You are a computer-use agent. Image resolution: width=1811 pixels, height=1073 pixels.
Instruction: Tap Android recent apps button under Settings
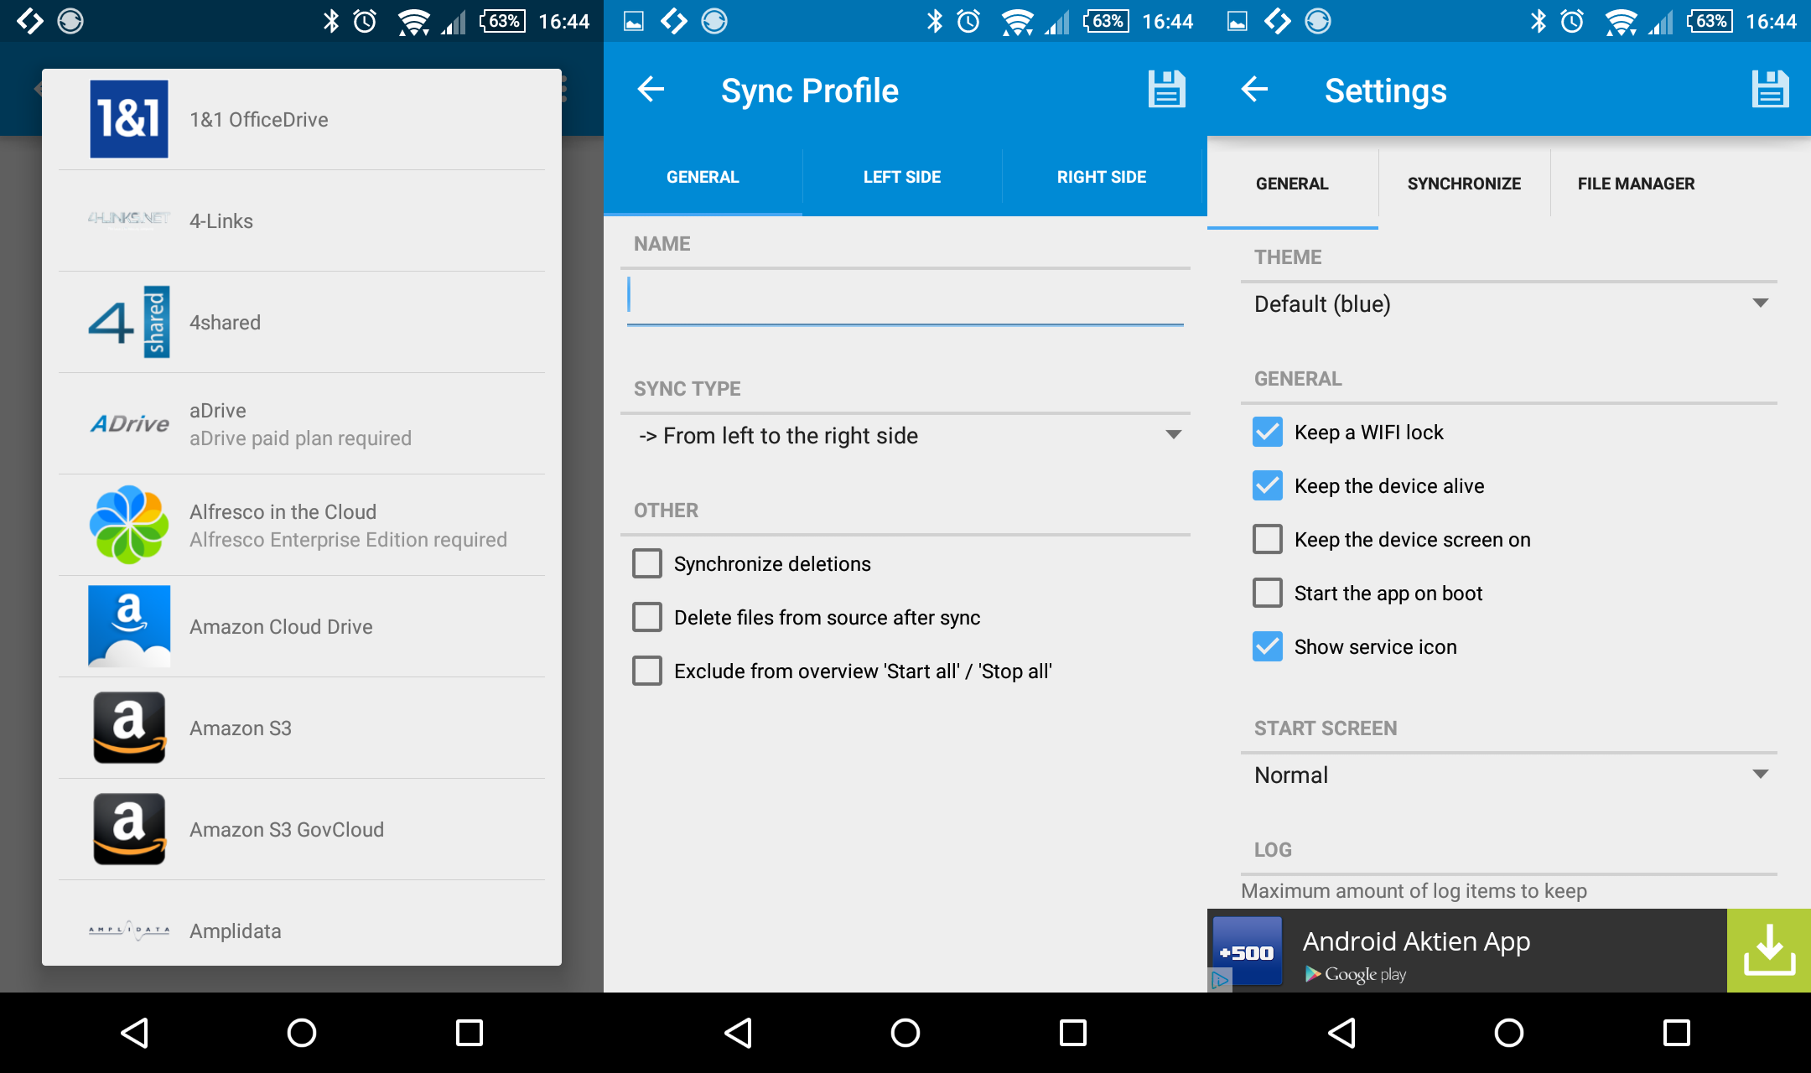(1677, 1033)
